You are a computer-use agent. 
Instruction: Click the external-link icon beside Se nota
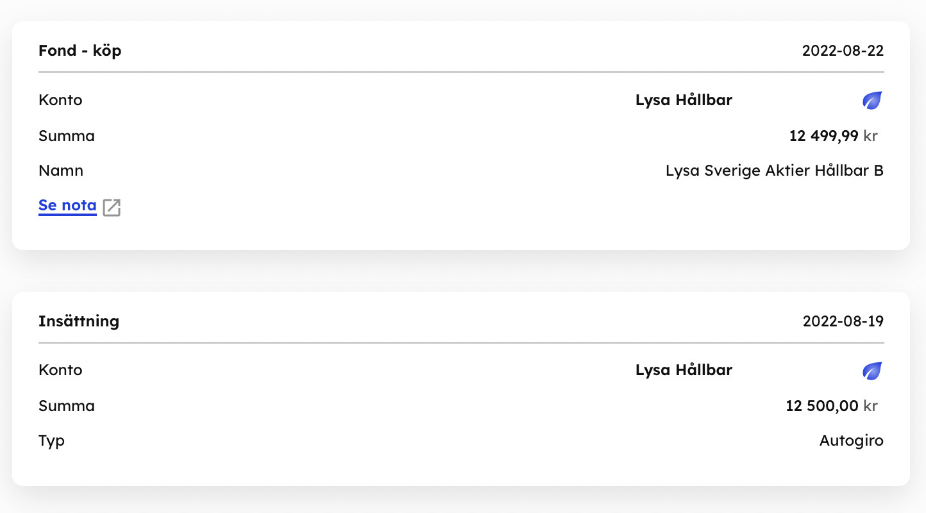pos(112,207)
